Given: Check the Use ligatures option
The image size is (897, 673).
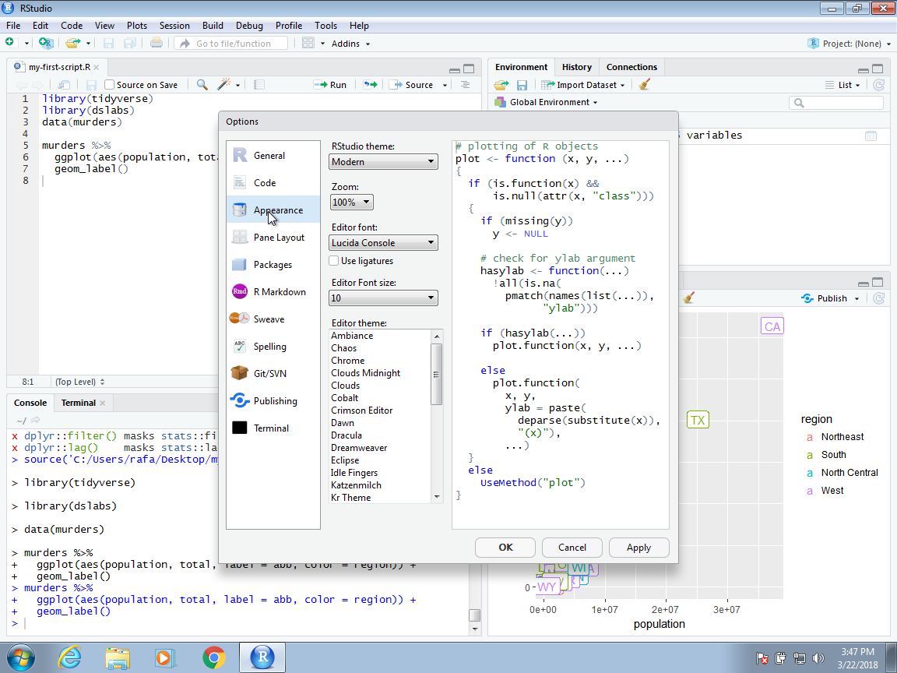Looking at the screenshot, I should pyautogui.click(x=332, y=260).
